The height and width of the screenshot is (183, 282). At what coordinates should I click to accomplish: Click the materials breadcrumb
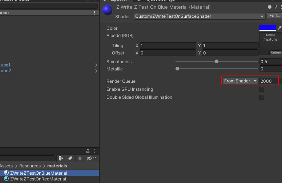pos(57,166)
